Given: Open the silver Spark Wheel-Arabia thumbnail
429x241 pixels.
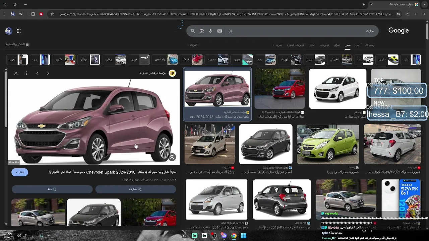Looking at the screenshot, I should coord(217,199).
